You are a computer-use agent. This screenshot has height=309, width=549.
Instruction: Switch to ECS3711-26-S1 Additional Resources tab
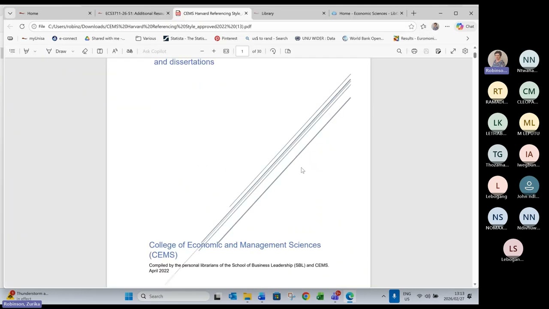(x=134, y=13)
